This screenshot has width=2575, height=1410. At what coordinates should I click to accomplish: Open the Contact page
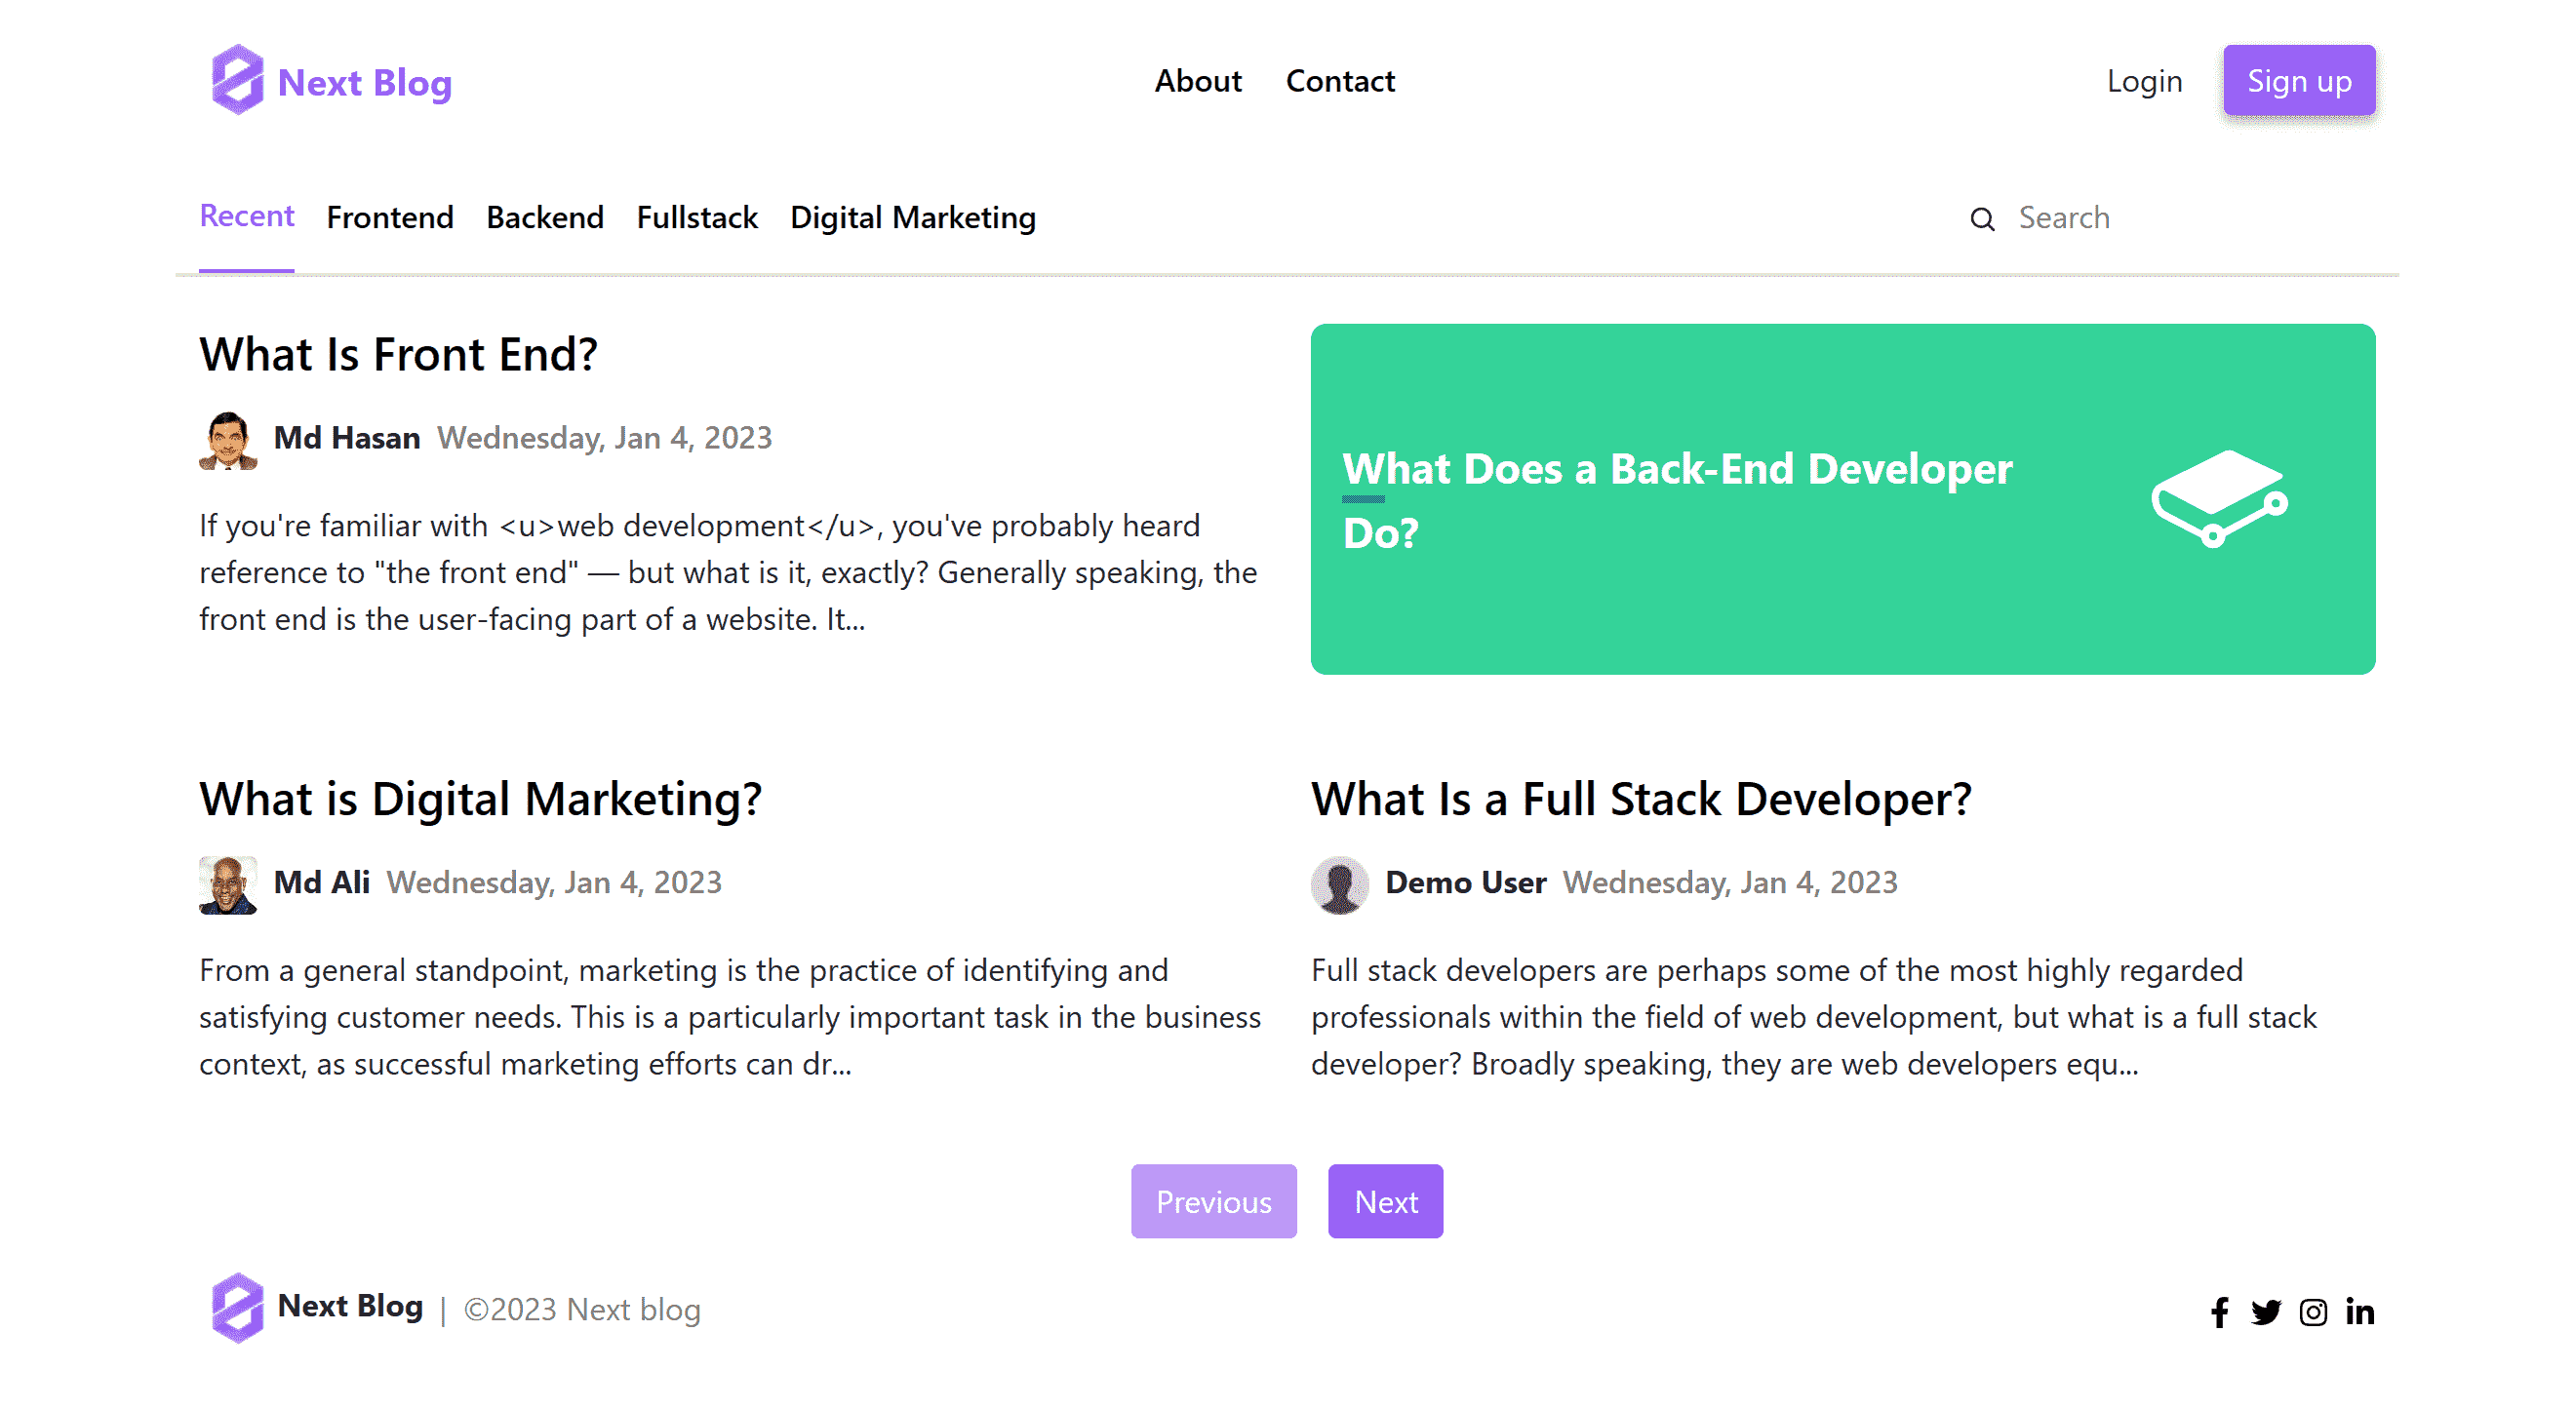click(1339, 81)
